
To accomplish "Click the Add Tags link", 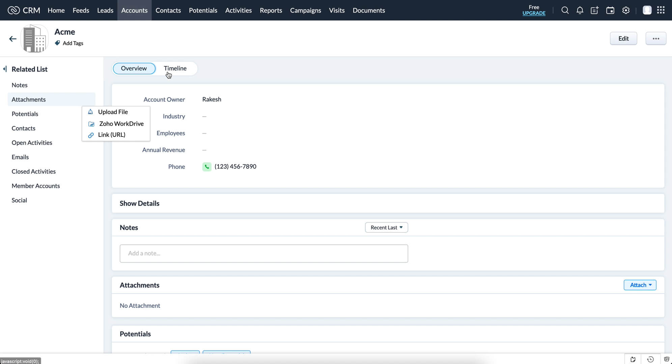I will pyautogui.click(x=73, y=43).
